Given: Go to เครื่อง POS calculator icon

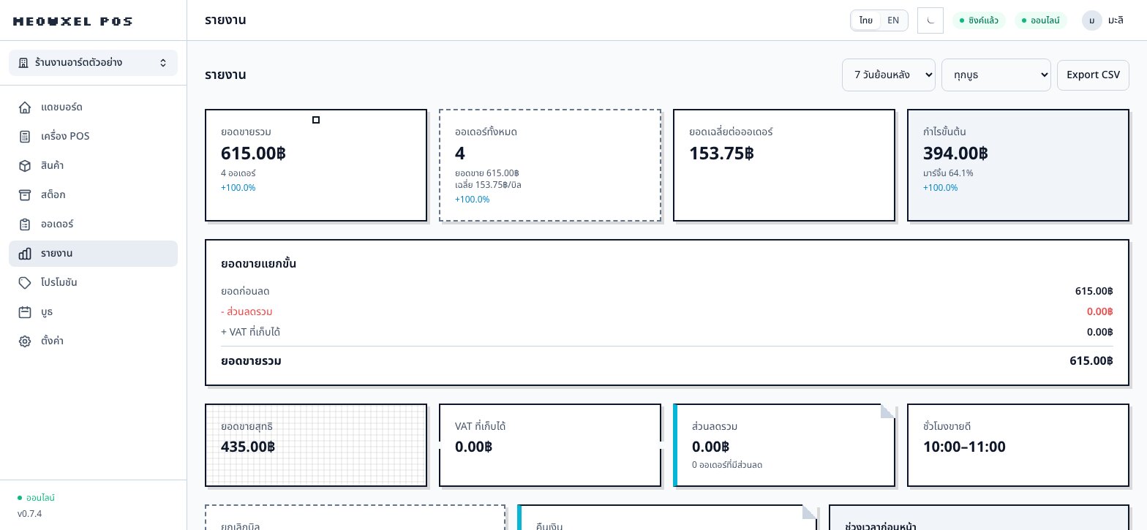Looking at the screenshot, I should pyautogui.click(x=25, y=137).
